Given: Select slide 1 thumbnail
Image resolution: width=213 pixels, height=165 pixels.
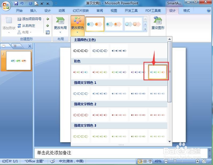Looking at the screenshot, I should coord(19,61).
